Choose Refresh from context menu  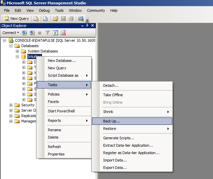click(64, 147)
